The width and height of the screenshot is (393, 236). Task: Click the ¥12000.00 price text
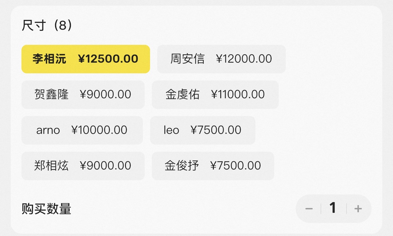pos(244,59)
